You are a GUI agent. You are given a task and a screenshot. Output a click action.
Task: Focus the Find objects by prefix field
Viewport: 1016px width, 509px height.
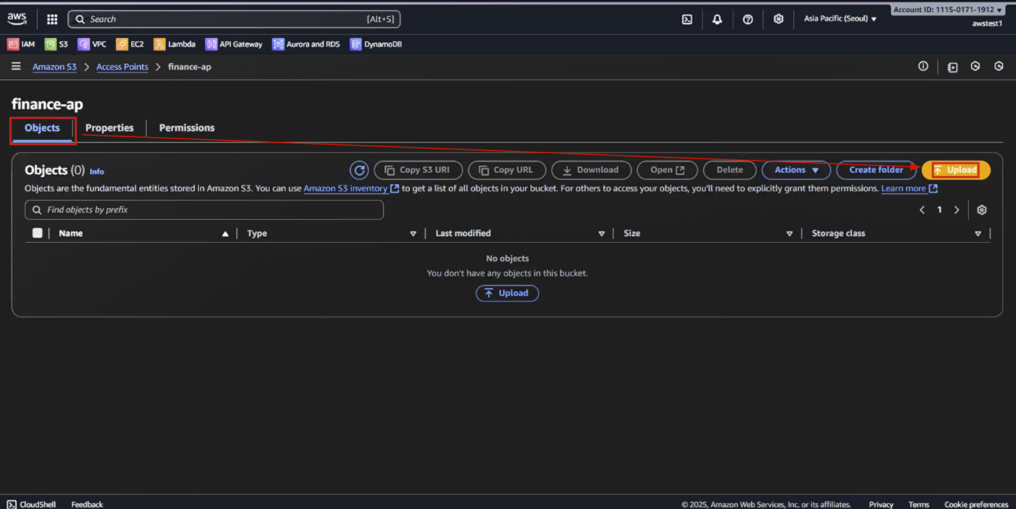click(x=204, y=210)
